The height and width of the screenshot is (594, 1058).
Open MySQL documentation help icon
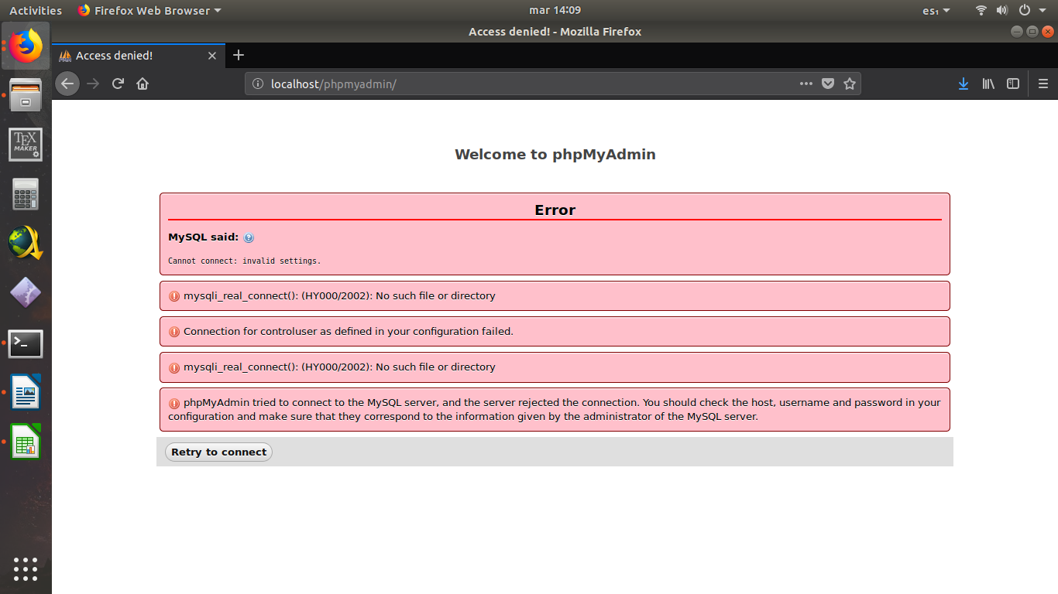pyautogui.click(x=249, y=237)
